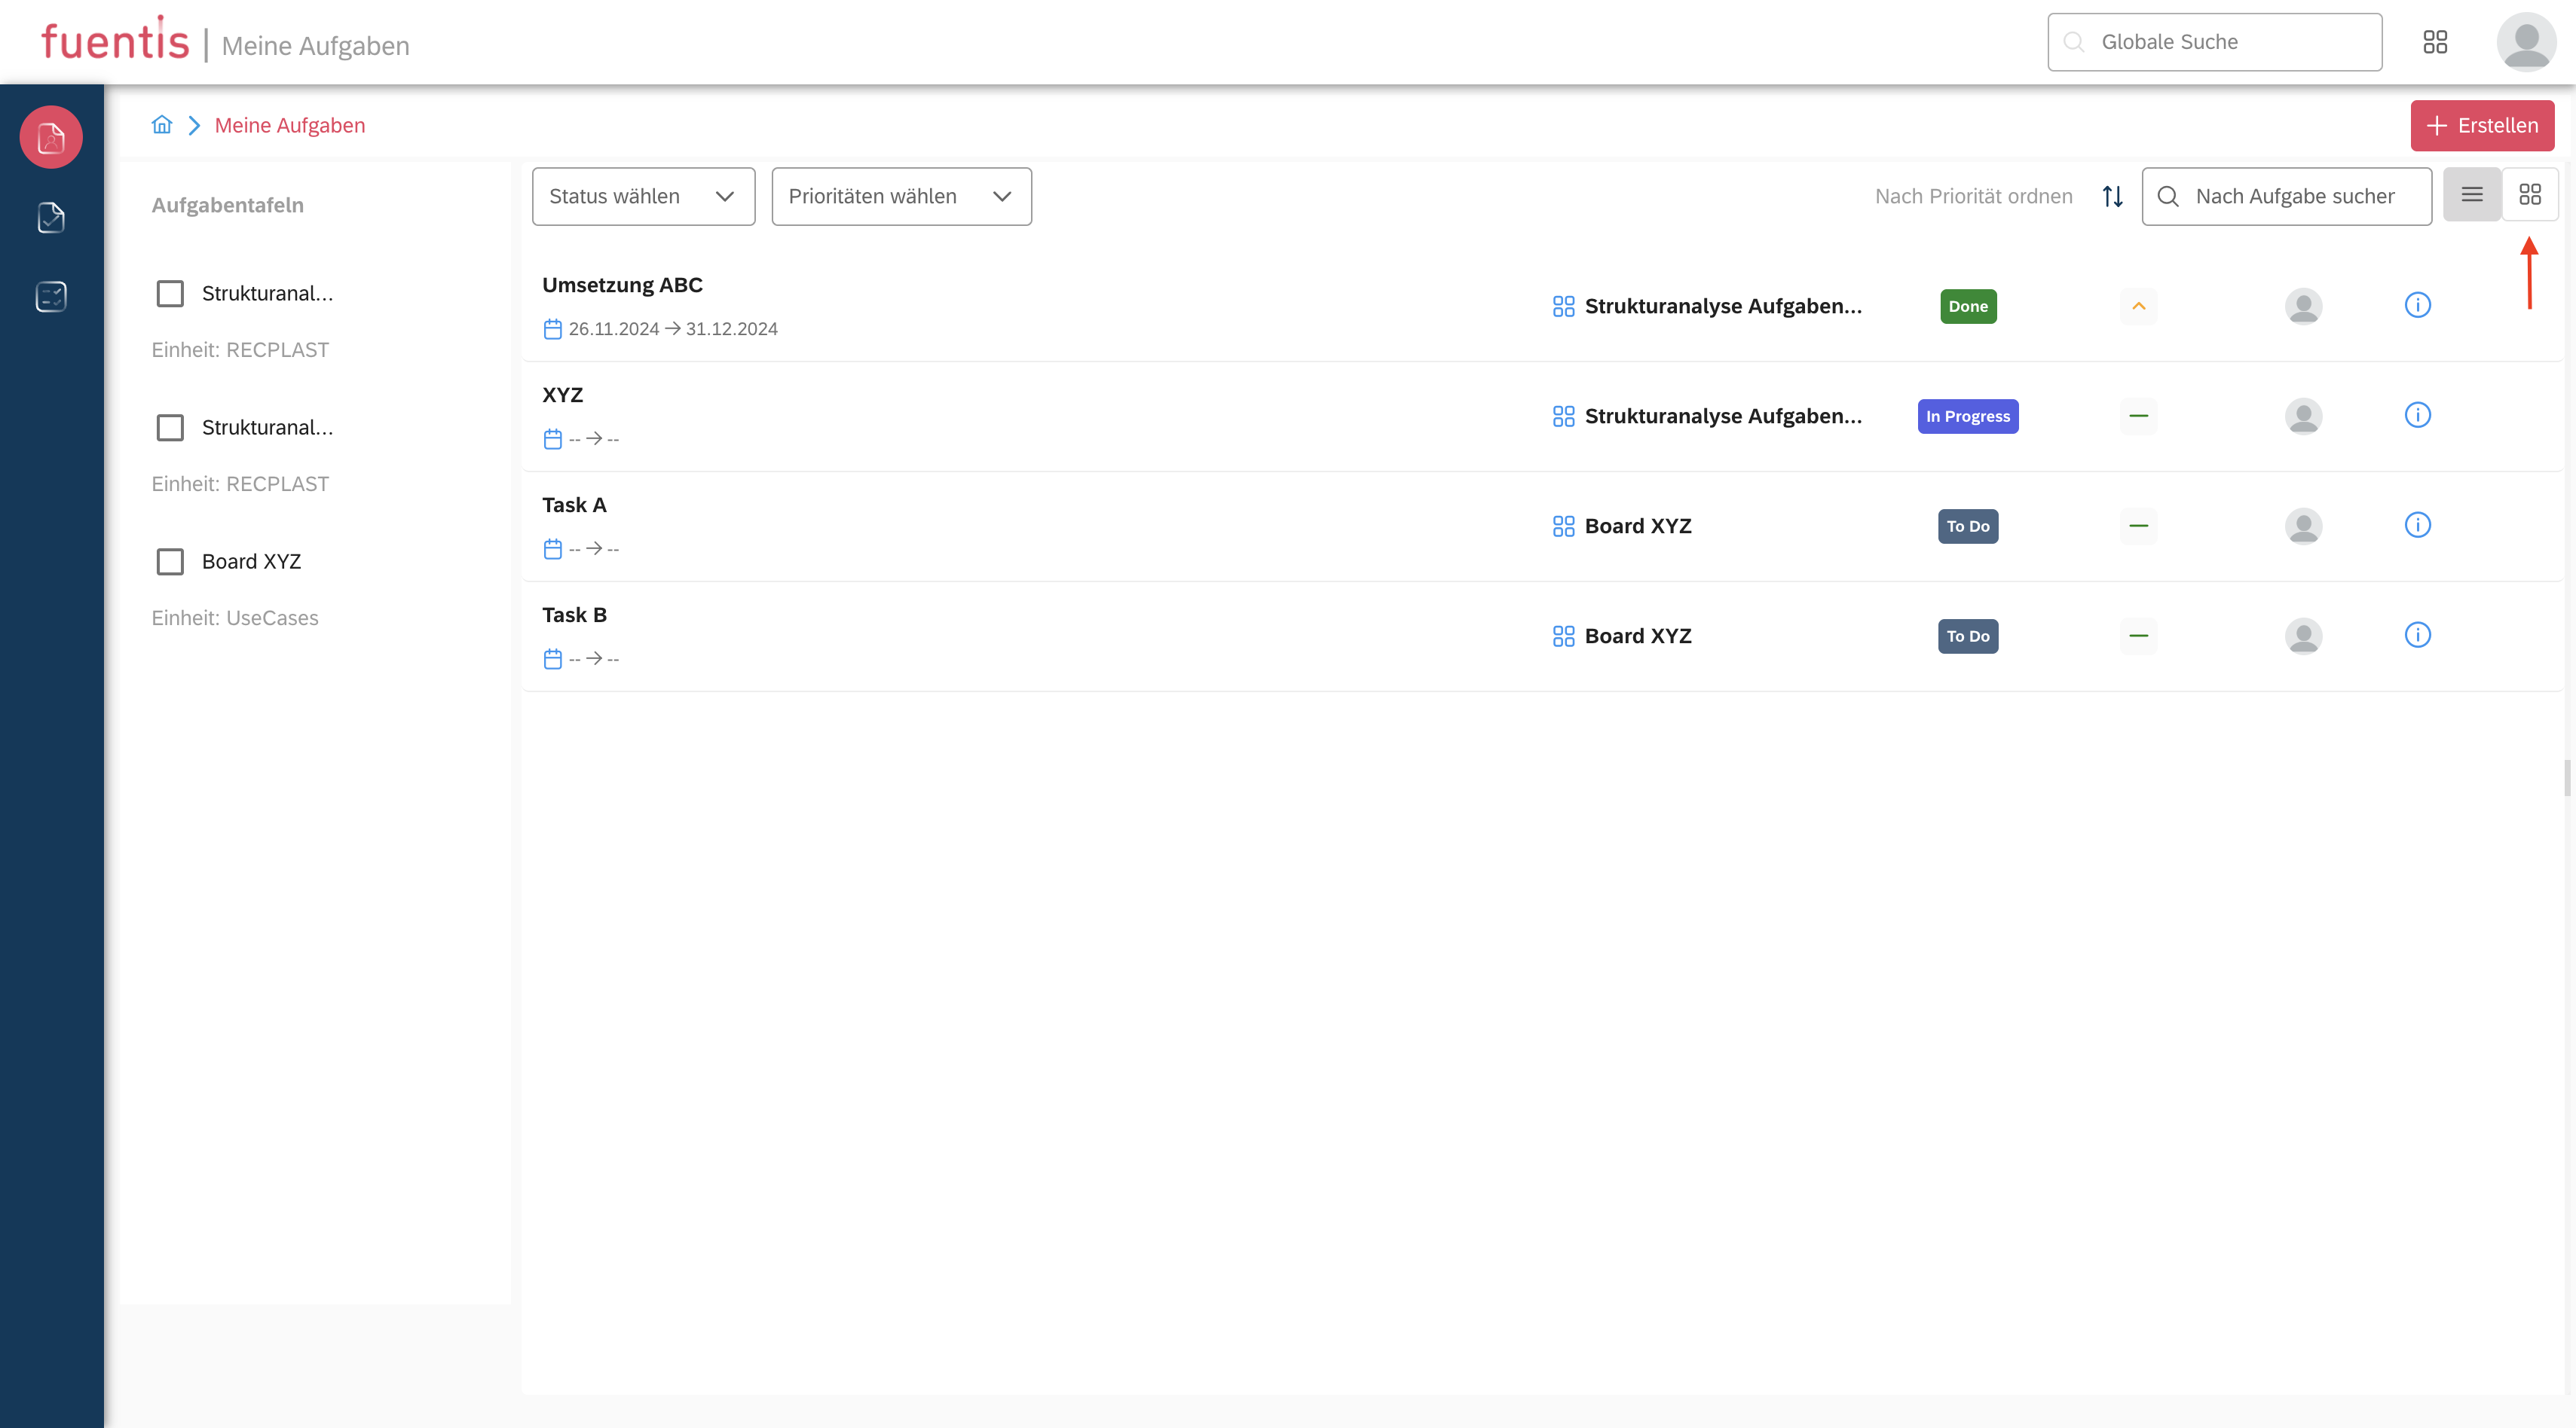Click the home breadcrumb icon
This screenshot has height=1428, width=2576.
coord(162,125)
